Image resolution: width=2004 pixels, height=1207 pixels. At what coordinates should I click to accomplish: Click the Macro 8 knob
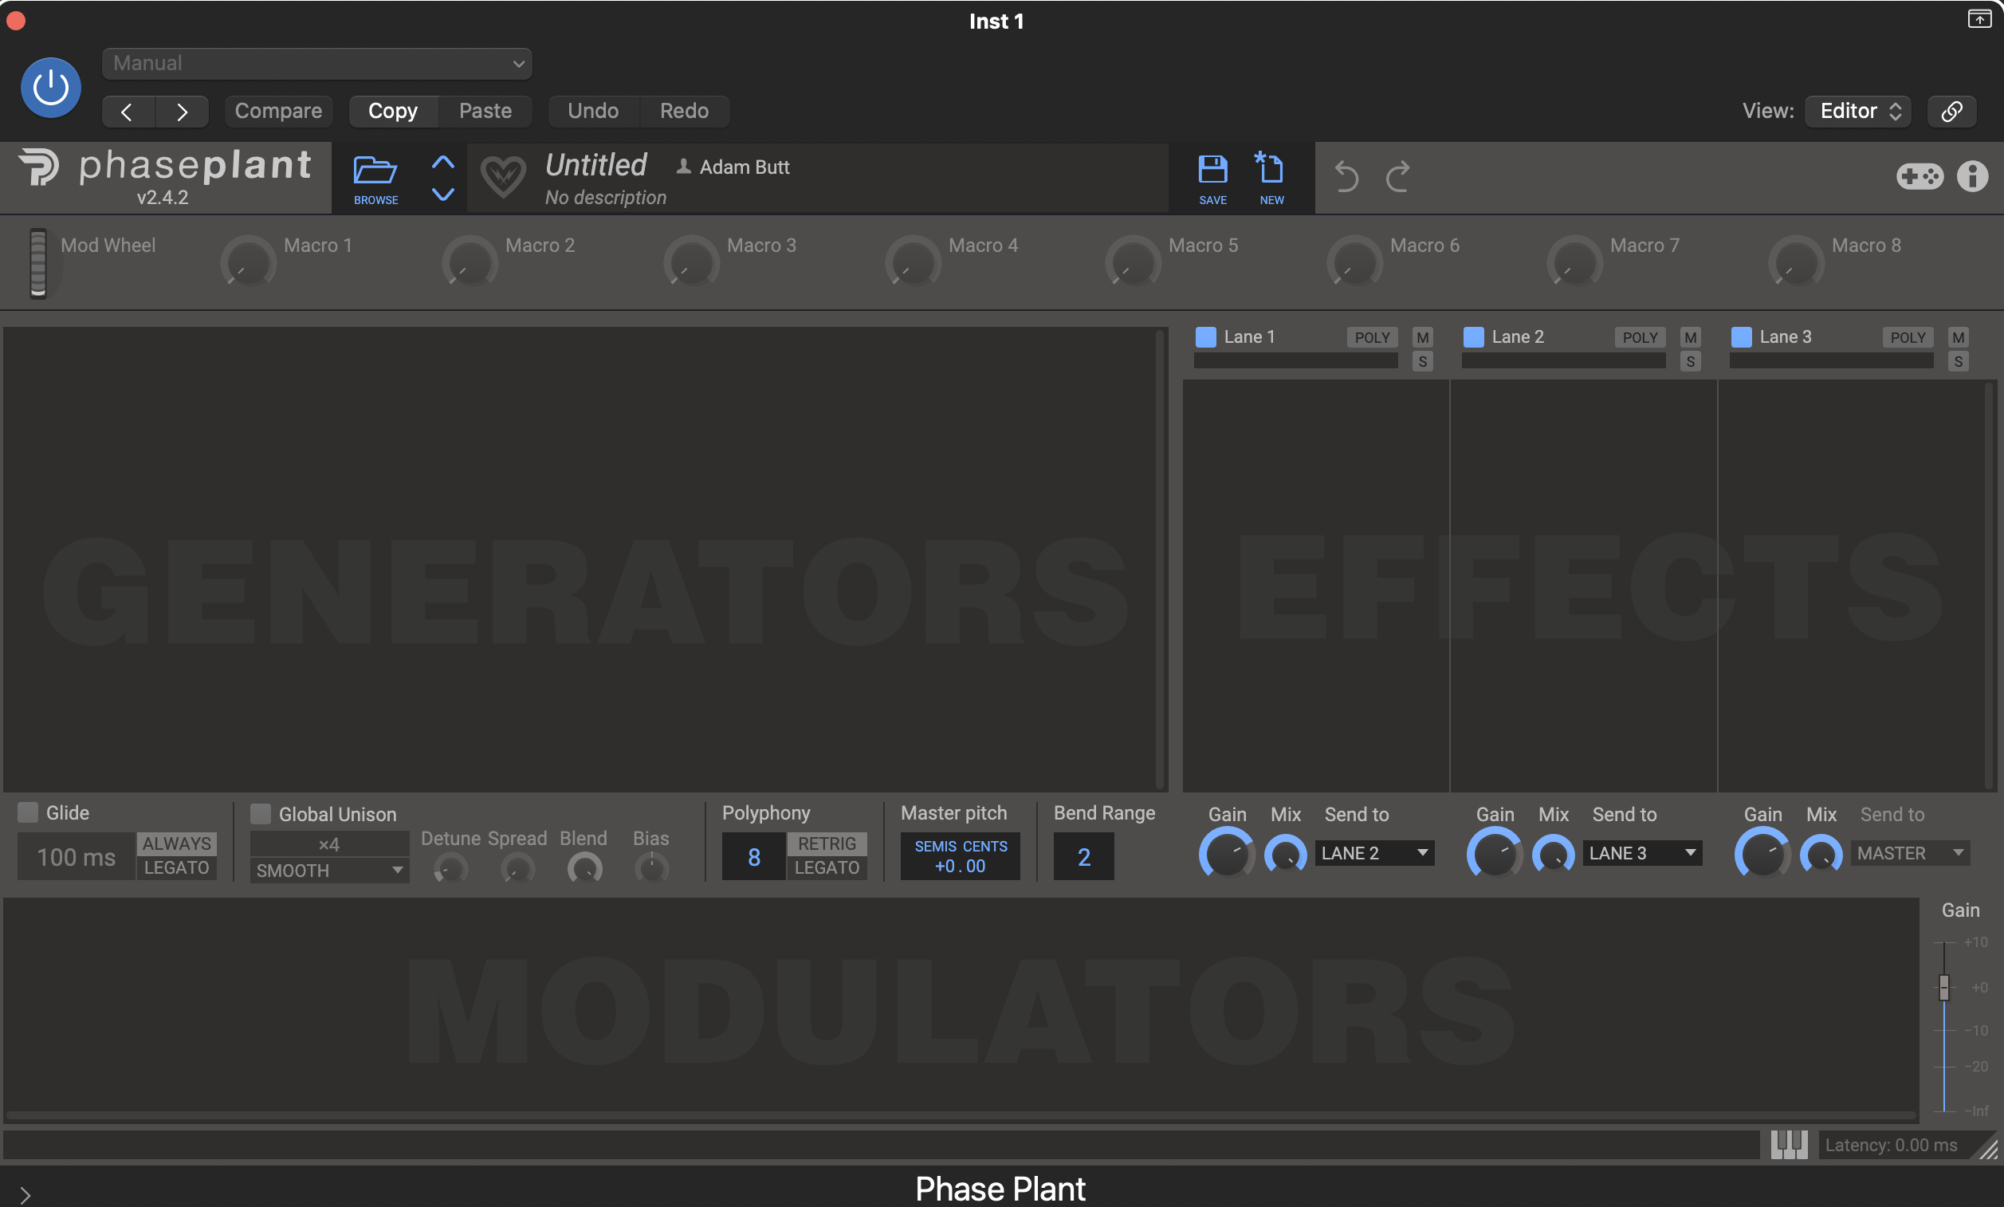click(x=1796, y=262)
